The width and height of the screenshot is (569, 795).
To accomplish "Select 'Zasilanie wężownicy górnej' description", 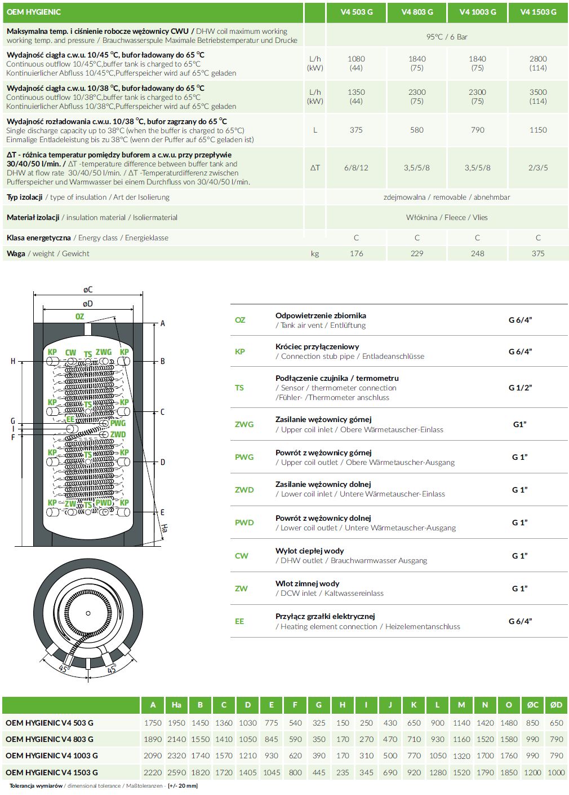I will click(323, 419).
